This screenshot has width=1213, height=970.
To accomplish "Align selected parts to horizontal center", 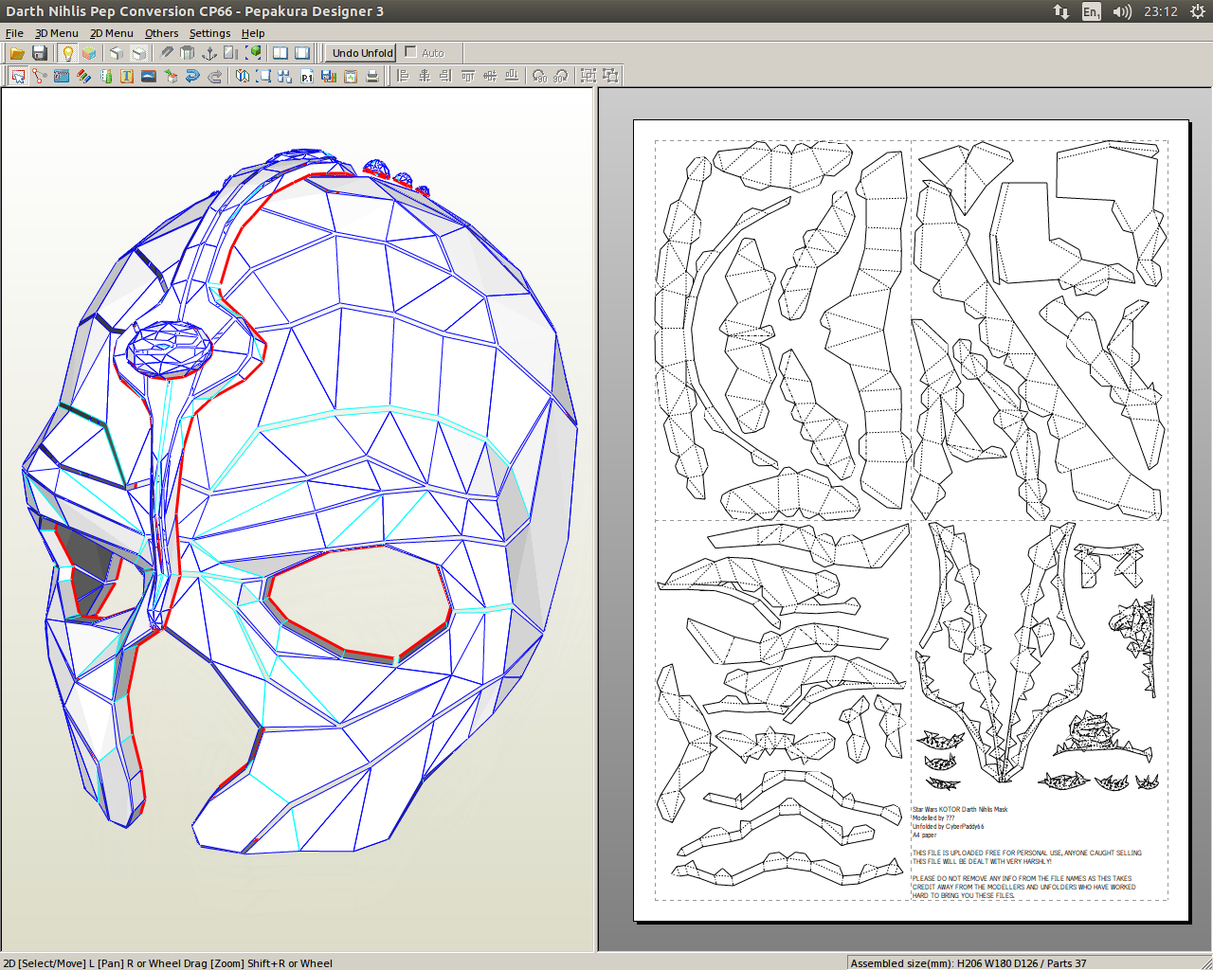I will 425,76.
